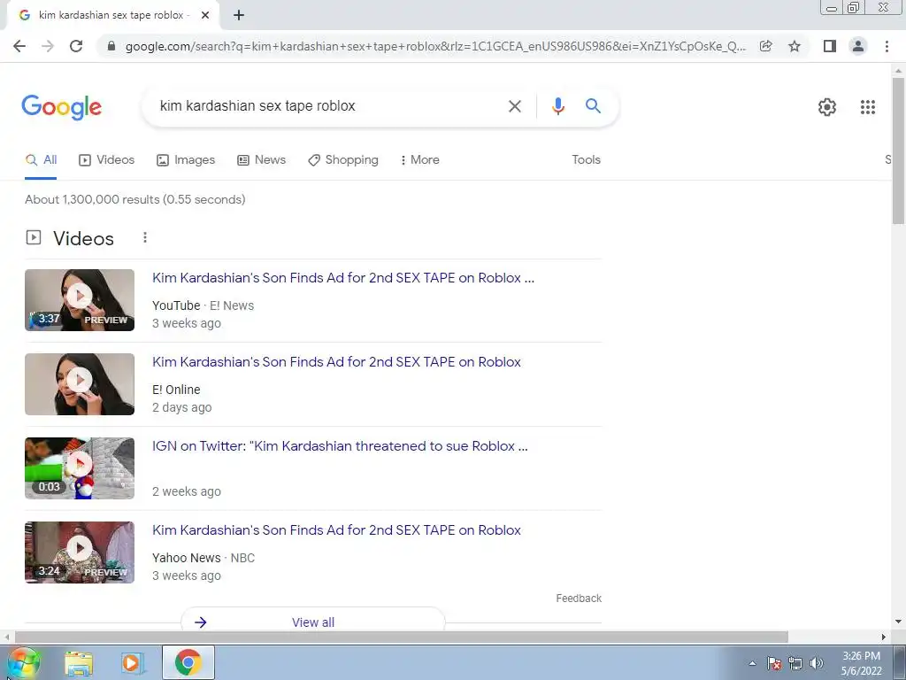Click the browser forward arrow
Screen dimensions: 906x680
48,46
